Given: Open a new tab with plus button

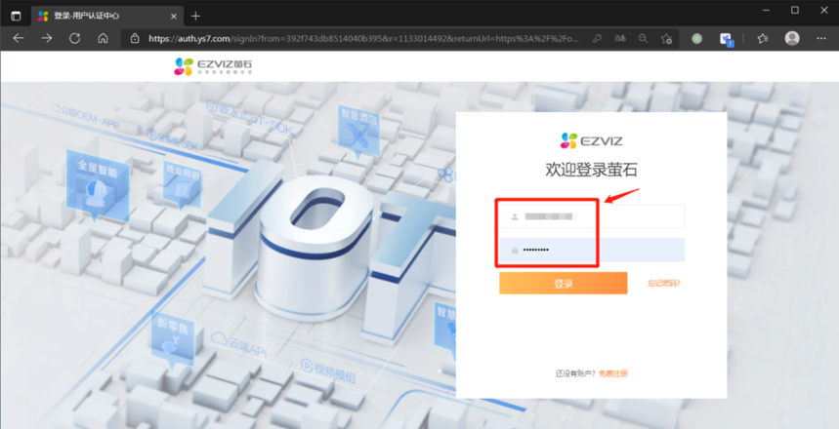Looking at the screenshot, I should (x=196, y=16).
